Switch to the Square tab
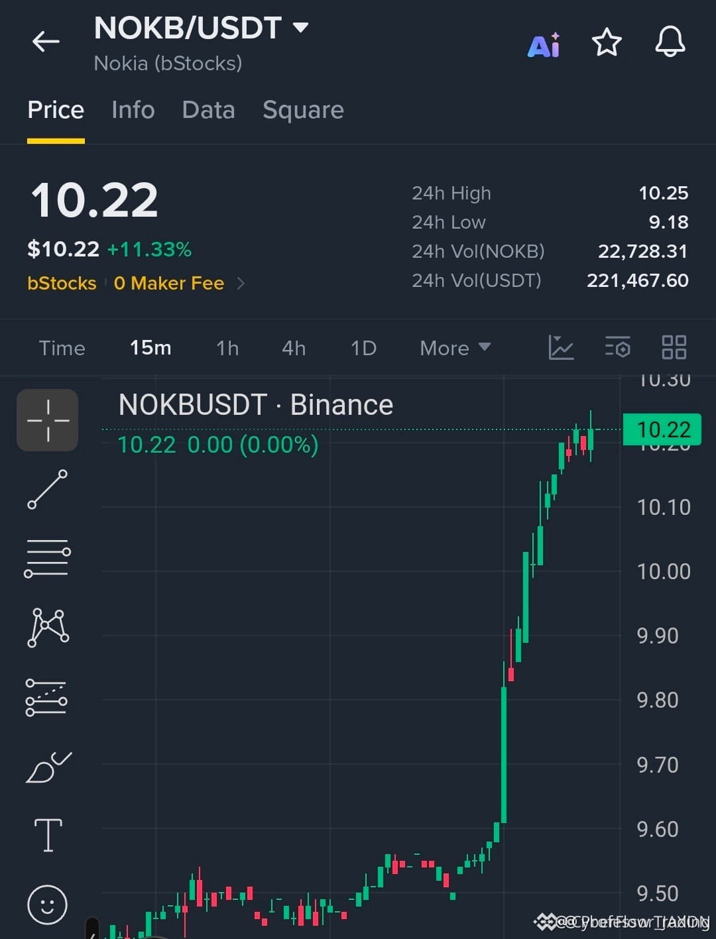Viewport: 716px width, 939px height. click(x=303, y=110)
